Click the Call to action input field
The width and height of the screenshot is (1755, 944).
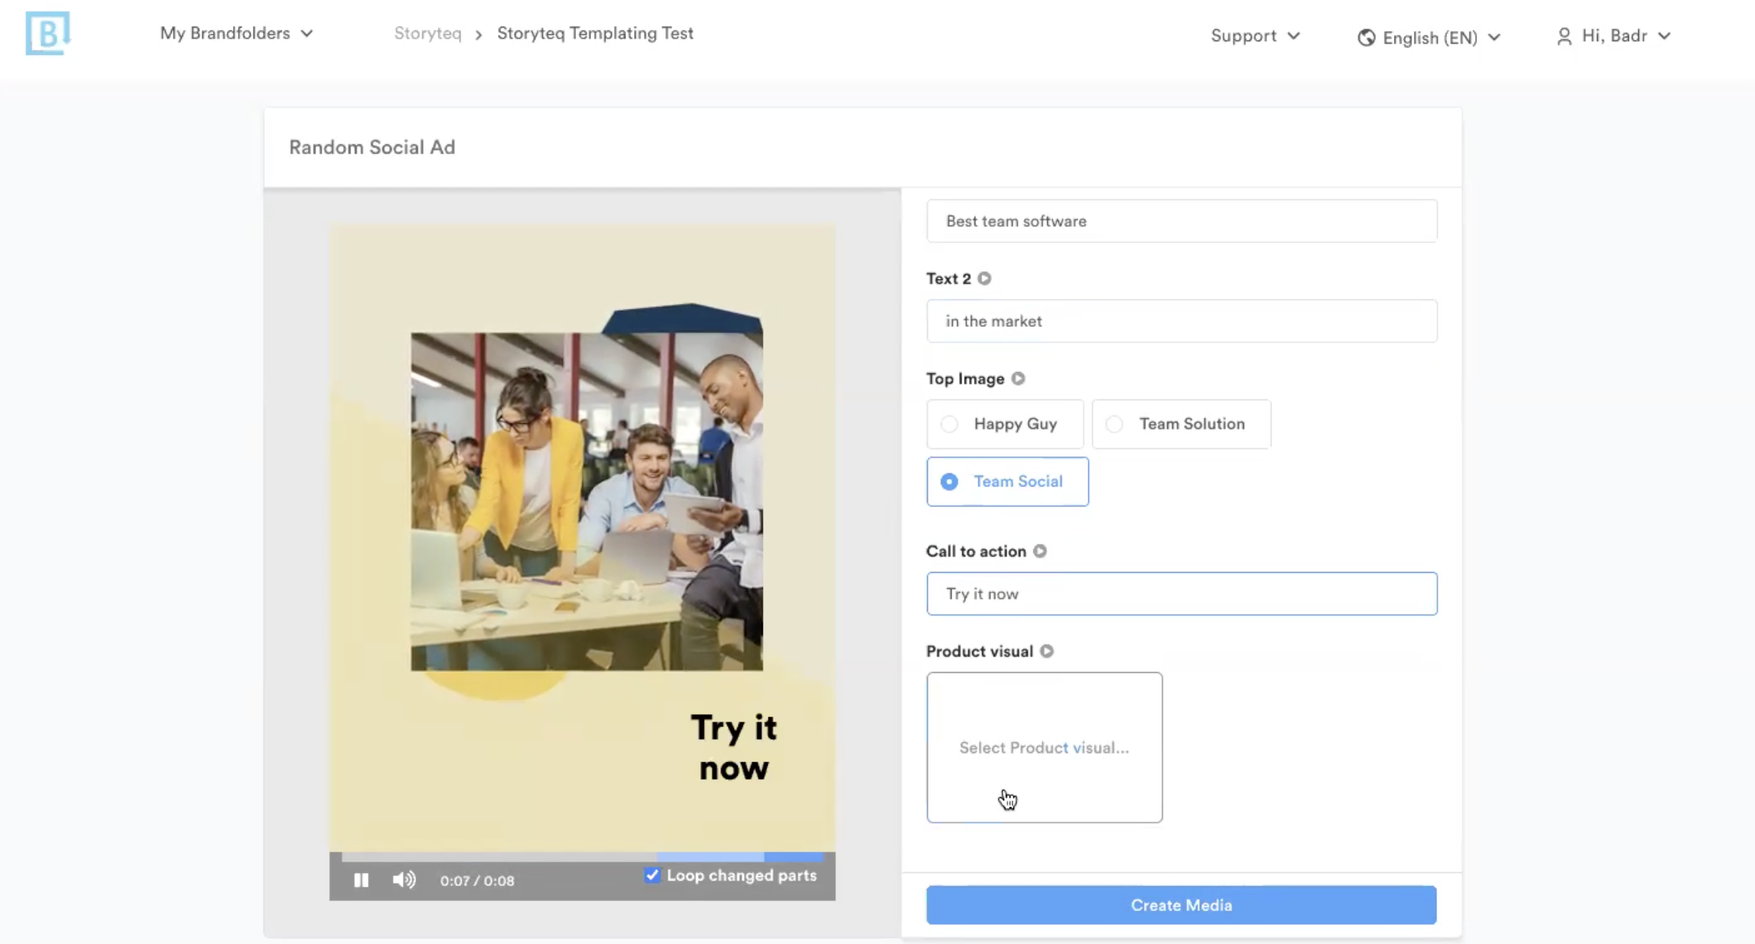click(1182, 594)
